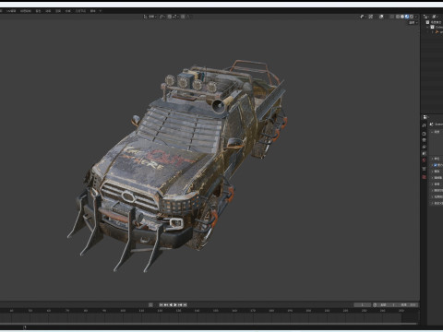Open transform pivot point selector

point(162,17)
